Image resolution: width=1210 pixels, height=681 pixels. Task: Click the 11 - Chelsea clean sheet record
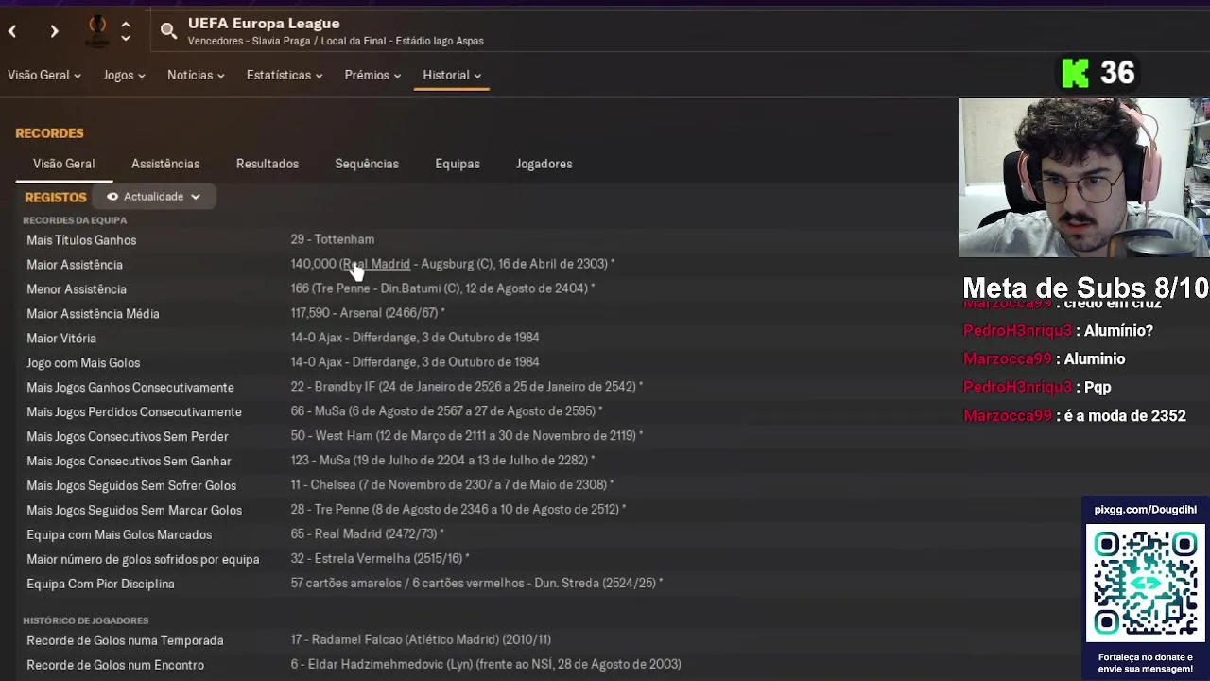(x=452, y=485)
